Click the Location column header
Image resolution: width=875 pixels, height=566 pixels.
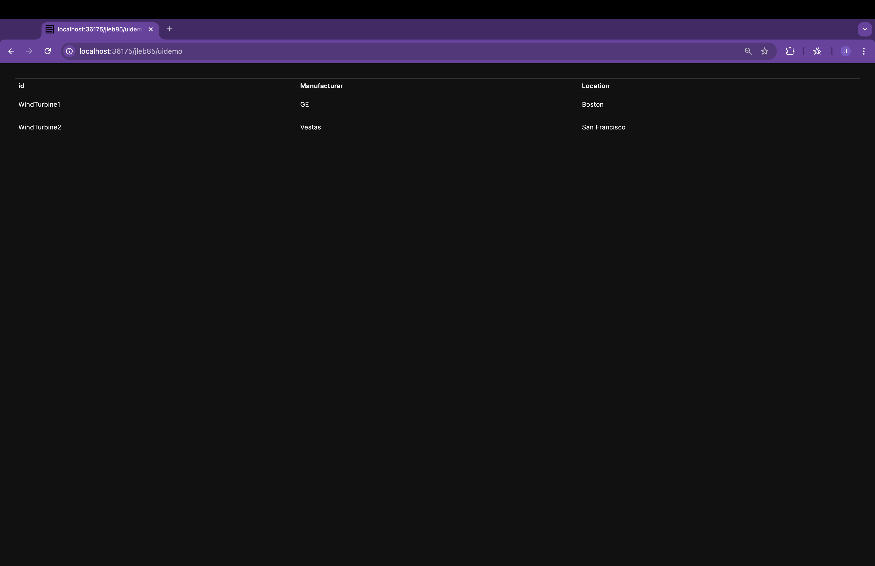coord(595,86)
